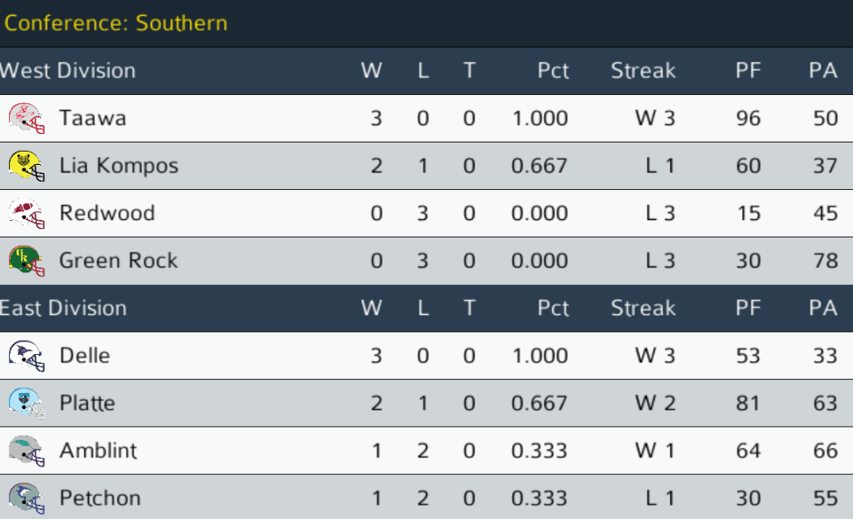Screen dimensions: 853x519
Task: Click the Lia Kompos yellow helmet icon
Action: pos(27,166)
